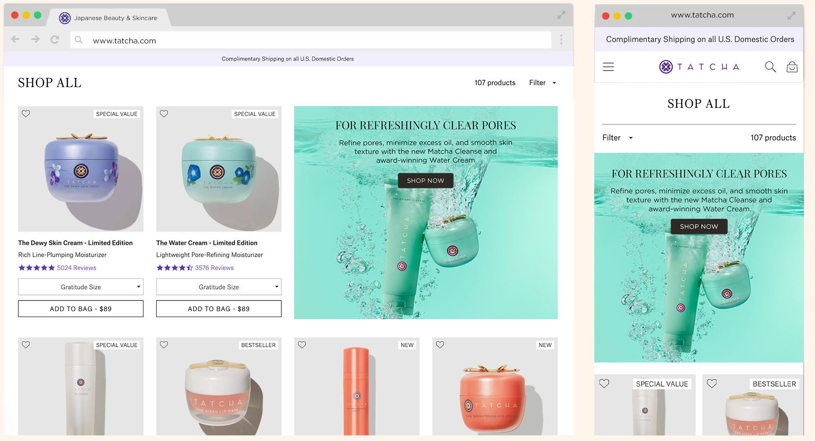Screen dimensions: 815x441
Task: Click the five-star rating for Dewy Skin Cream
Action: click(x=37, y=268)
